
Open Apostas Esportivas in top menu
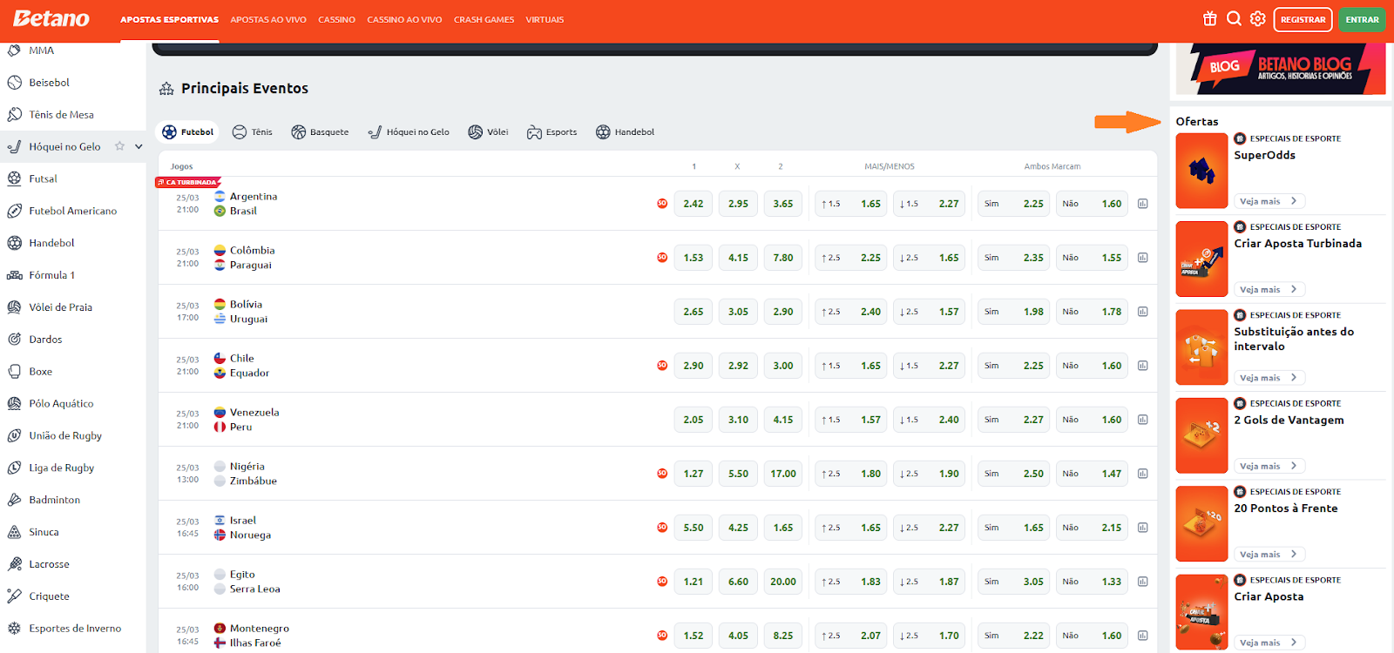click(x=169, y=19)
